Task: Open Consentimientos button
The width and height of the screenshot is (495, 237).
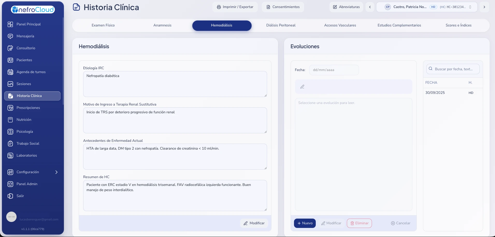Action: pyautogui.click(x=283, y=7)
